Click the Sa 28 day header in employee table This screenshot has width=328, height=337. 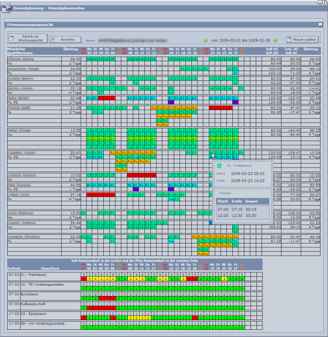(242, 51)
